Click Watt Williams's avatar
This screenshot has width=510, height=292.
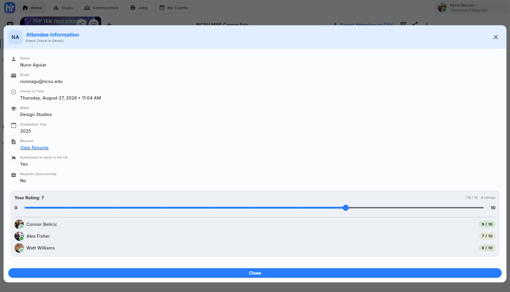click(19, 248)
